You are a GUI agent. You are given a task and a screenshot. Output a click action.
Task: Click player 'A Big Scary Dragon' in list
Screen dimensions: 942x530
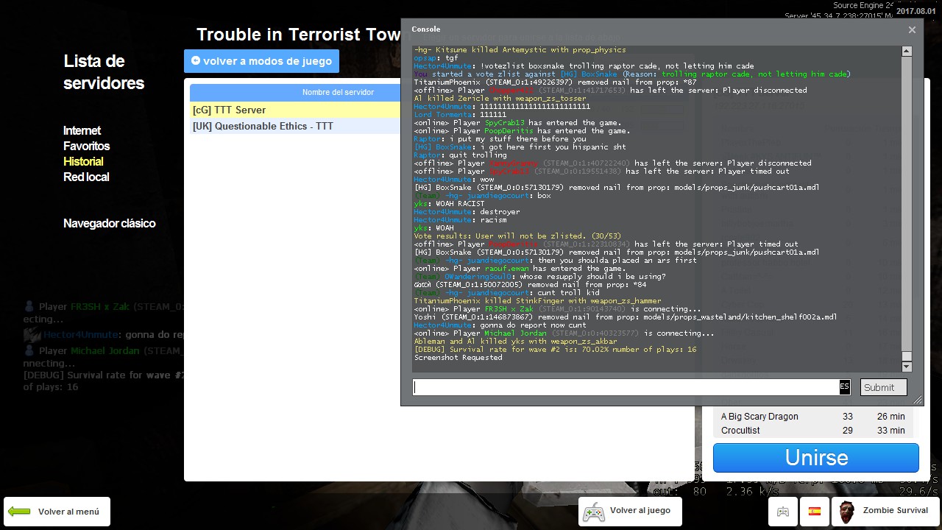(759, 417)
